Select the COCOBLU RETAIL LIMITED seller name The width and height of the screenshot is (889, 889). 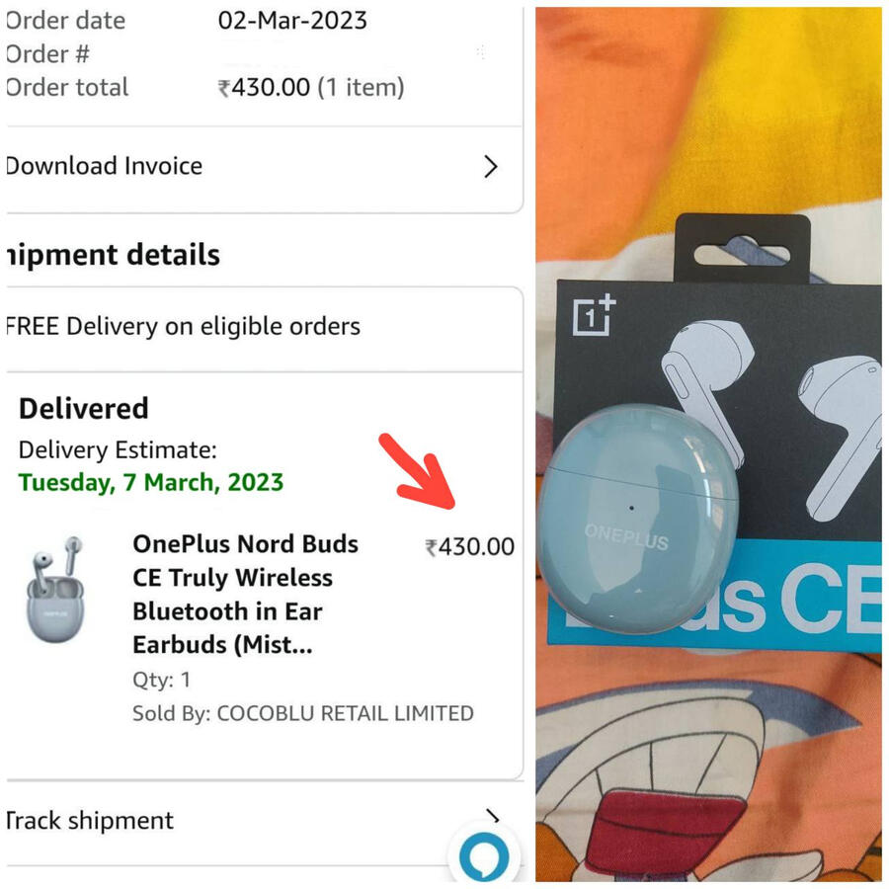[345, 713]
